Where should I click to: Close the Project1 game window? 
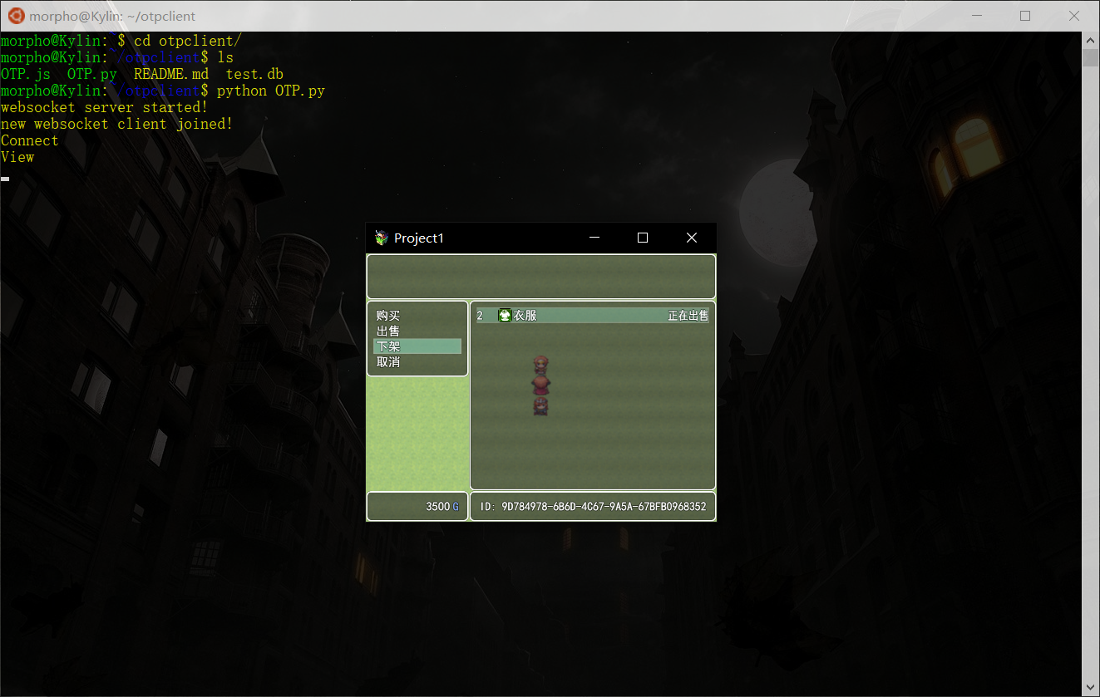click(x=691, y=238)
